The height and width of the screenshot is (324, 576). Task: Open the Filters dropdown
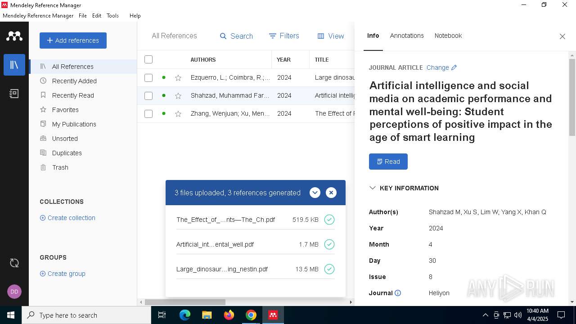click(x=284, y=36)
